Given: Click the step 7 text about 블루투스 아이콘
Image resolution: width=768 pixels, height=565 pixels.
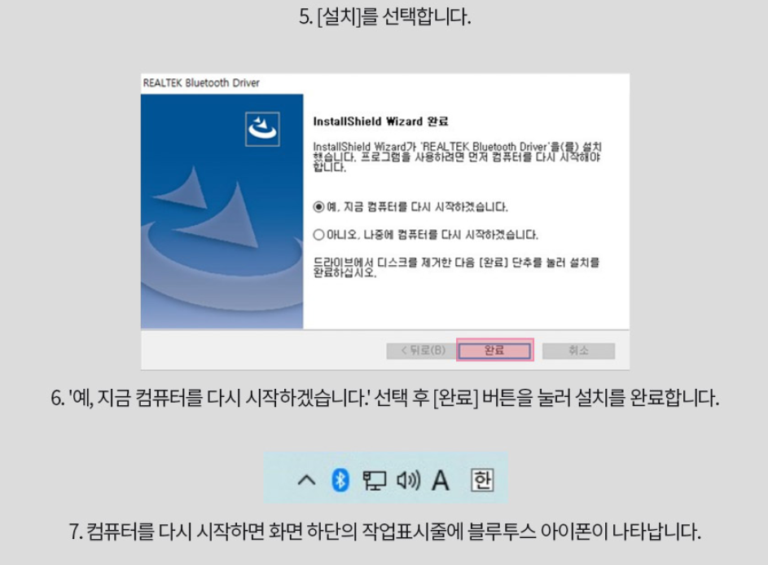Looking at the screenshot, I should tap(385, 531).
